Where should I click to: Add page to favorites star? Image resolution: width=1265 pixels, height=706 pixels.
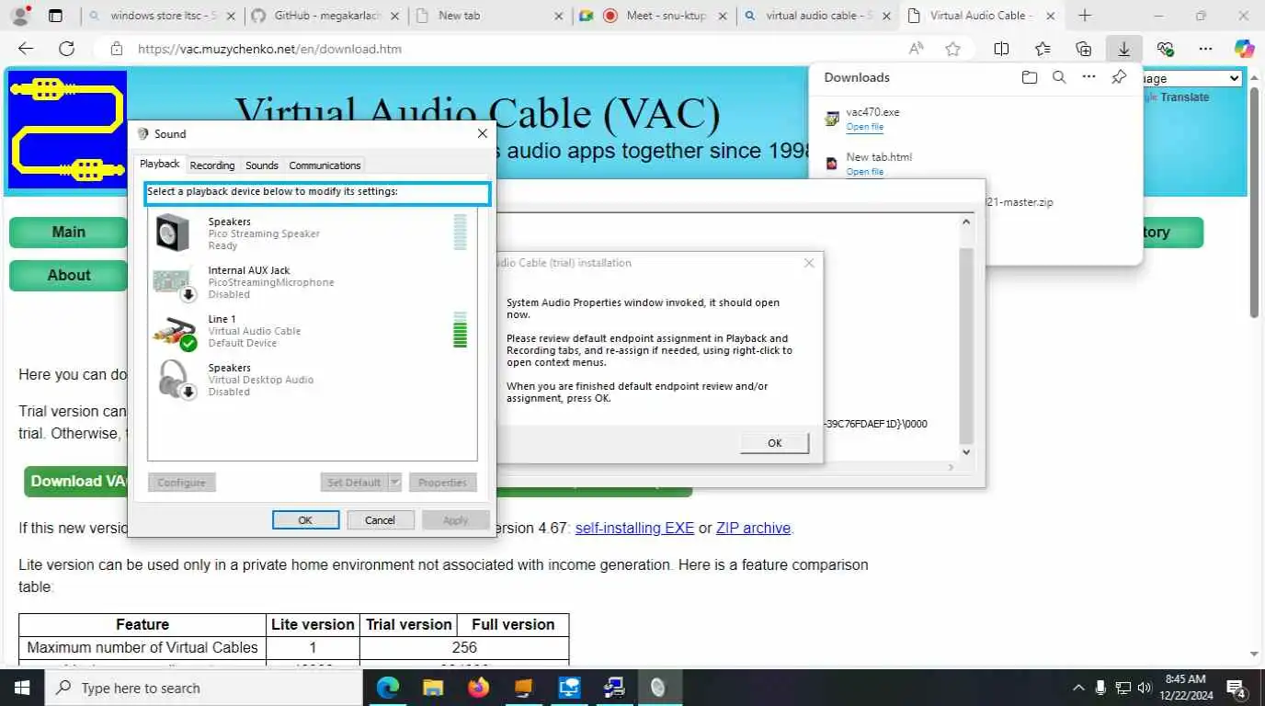coord(953,49)
